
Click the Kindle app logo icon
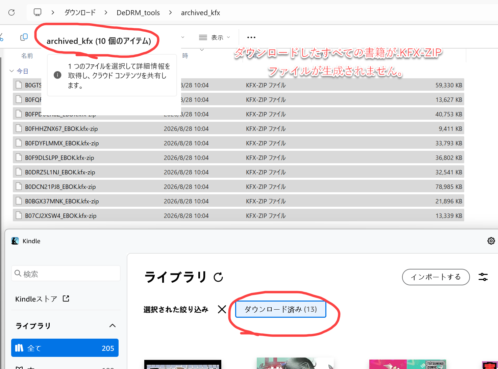tap(15, 241)
